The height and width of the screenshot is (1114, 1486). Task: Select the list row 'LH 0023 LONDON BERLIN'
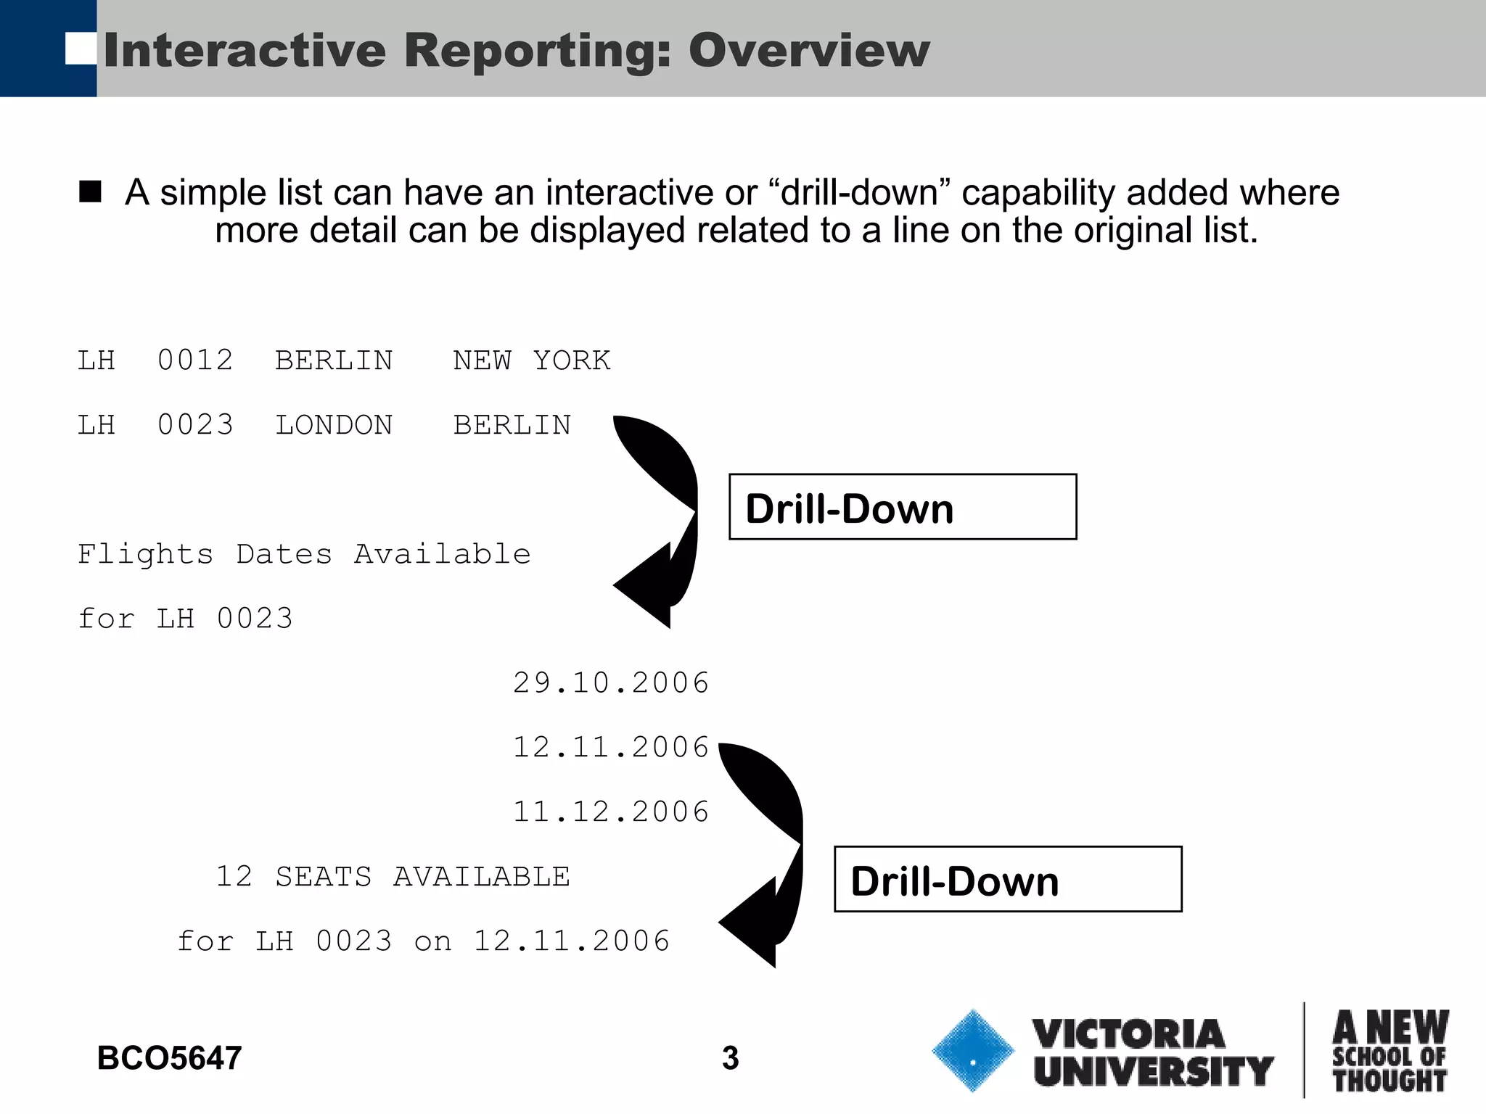324,425
